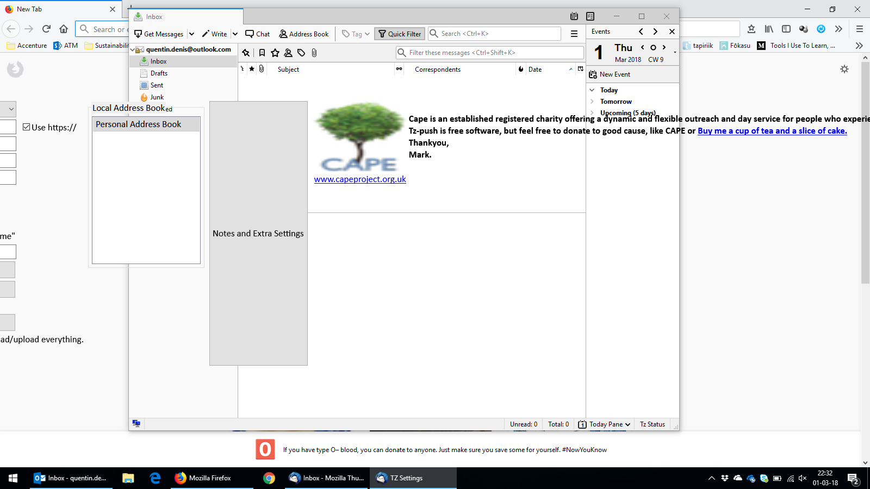
Task: Click the New Event button
Action: tap(610, 74)
